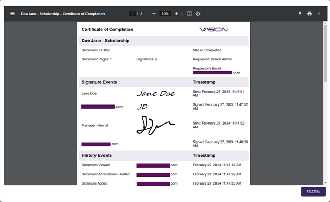Click the Document Pages: 1 text
The height and width of the screenshot is (202, 330).
(x=97, y=59)
